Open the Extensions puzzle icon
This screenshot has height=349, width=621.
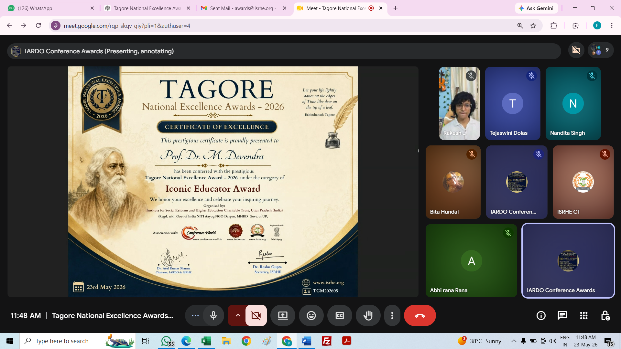[554, 26]
